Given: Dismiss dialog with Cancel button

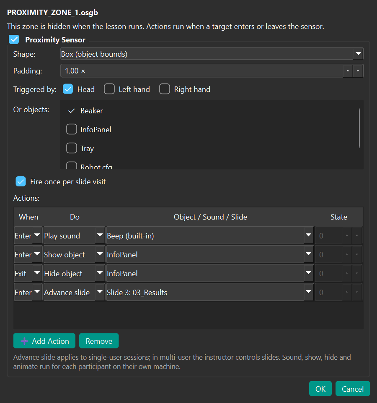Looking at the screenshot, I should click(x=353, y=389).
